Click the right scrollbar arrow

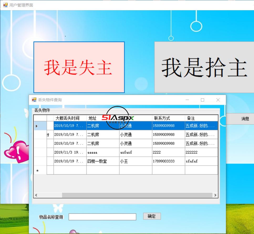(x=215, y=195)
